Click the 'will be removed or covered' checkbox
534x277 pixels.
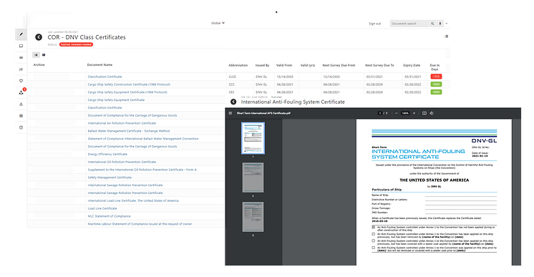pos(373,248)
